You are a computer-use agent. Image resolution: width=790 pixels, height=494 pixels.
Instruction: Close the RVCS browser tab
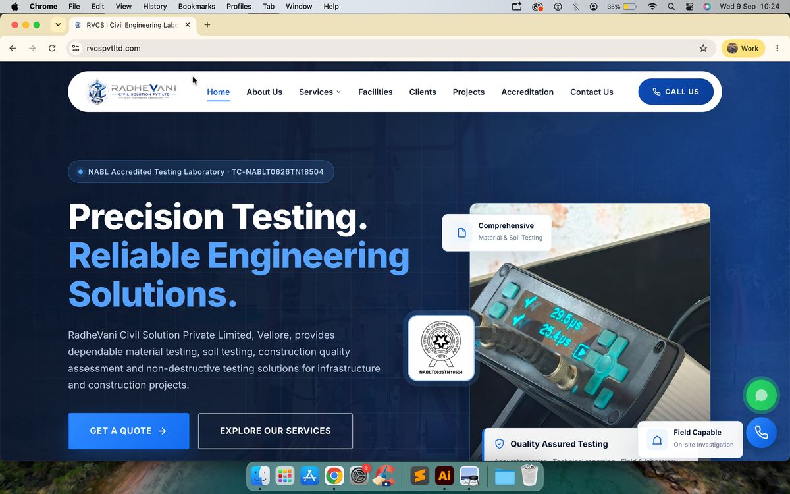(x=188, y=25)
